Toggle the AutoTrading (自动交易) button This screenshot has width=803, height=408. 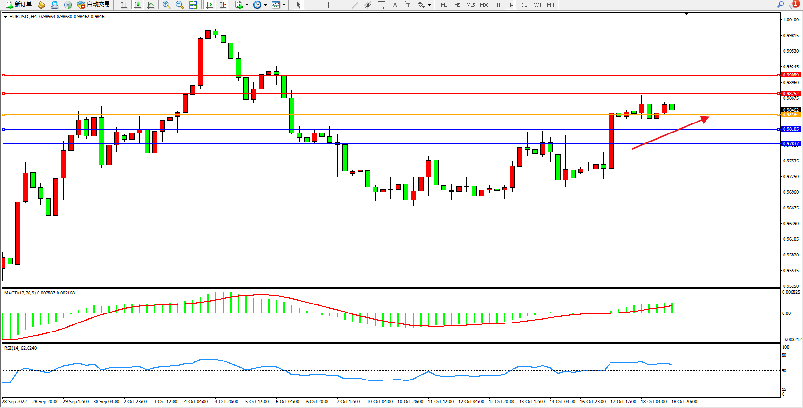coord(94,5)
